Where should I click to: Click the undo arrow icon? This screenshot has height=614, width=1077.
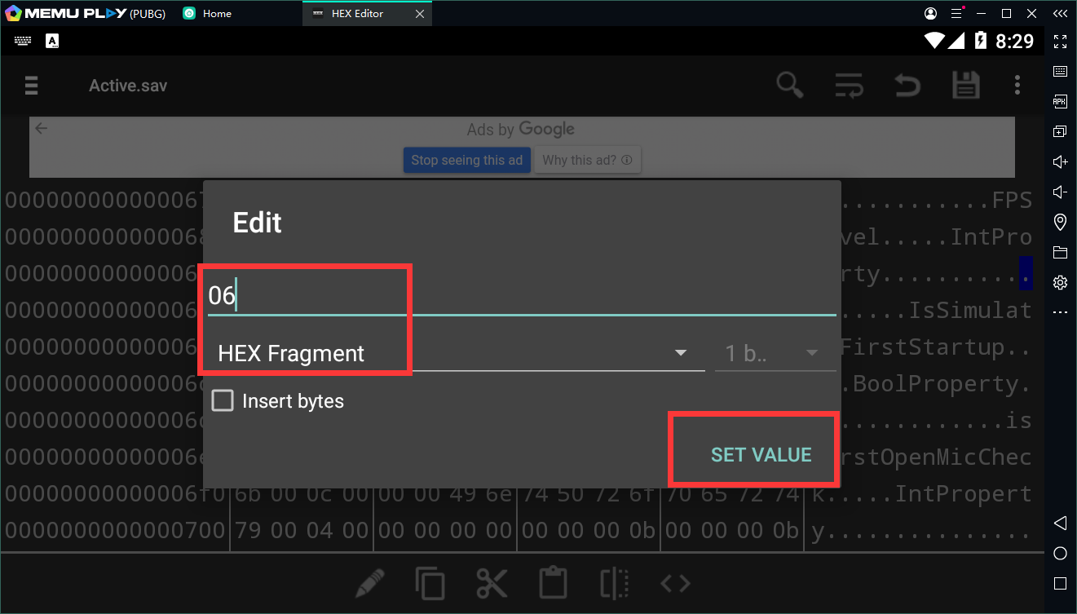click(907, 85)
